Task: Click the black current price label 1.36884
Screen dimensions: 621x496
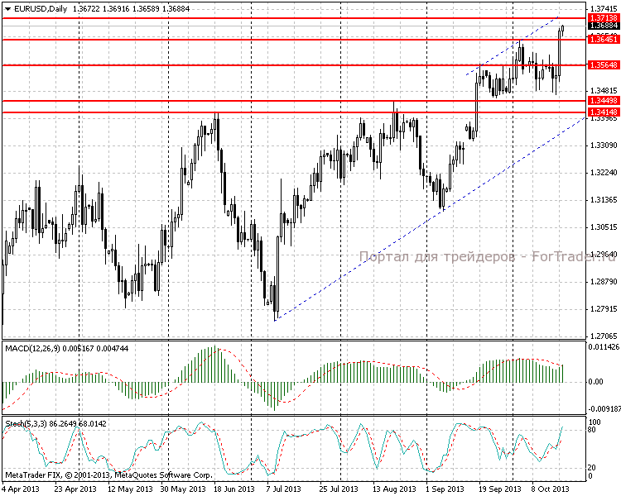Action: coord(604,26)
